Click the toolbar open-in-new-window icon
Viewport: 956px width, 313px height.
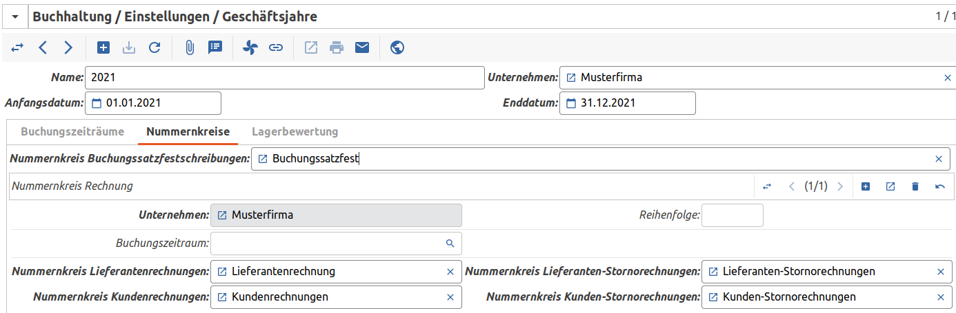(311, 47)
